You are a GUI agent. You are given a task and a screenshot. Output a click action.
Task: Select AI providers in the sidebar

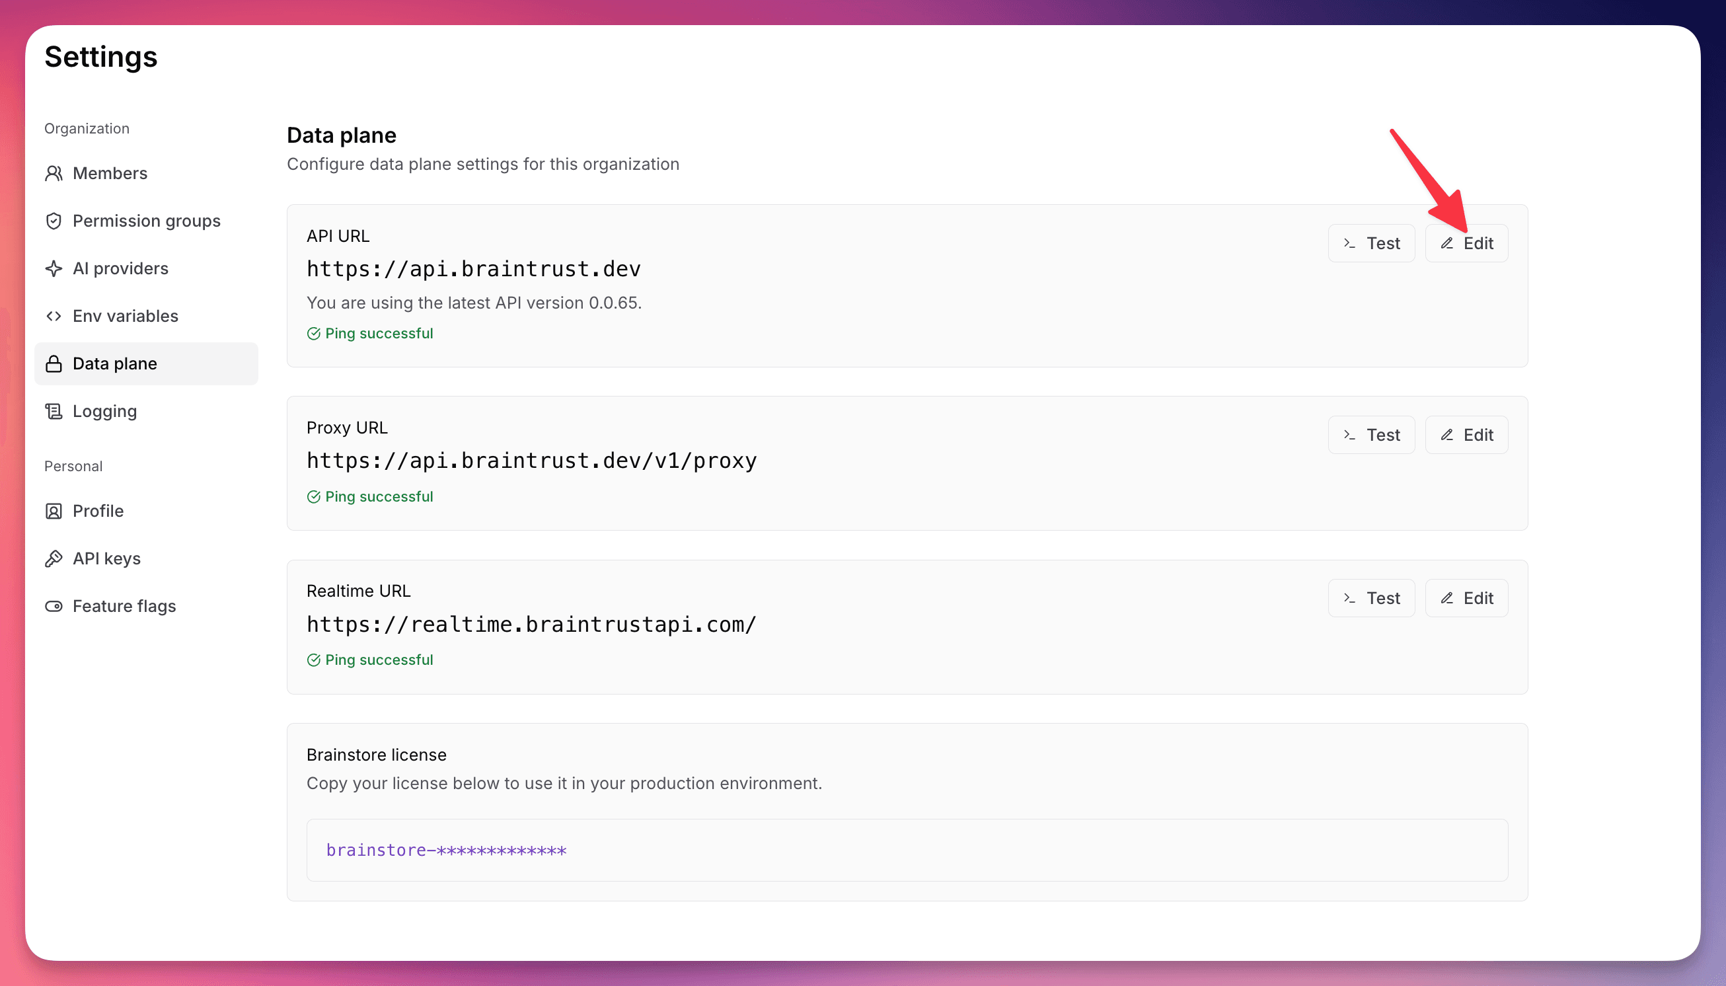[x=146, y=268]
